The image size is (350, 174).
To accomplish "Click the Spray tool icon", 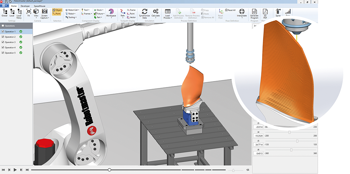I will (x=278, y=13).
